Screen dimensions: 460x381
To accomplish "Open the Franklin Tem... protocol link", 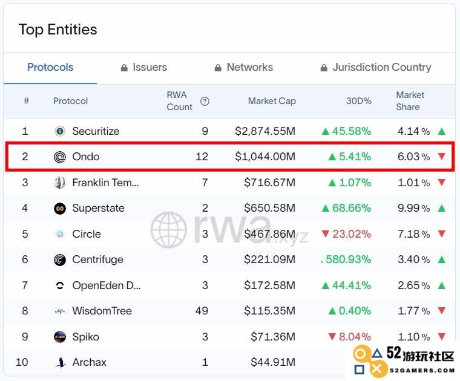I will click(105, 183).
